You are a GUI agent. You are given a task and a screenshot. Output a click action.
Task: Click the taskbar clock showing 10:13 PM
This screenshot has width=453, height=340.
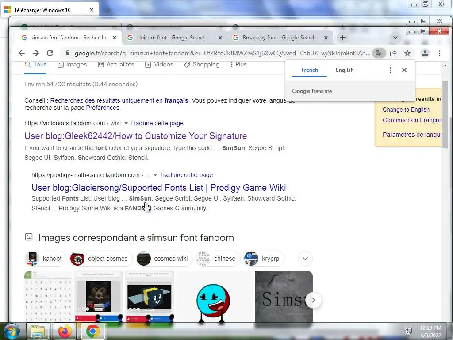tap(430, 331)
